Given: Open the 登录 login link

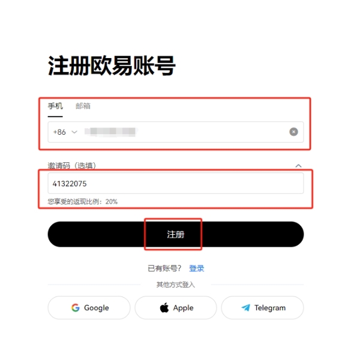Looking at the screenshot, I should point(196,268).
